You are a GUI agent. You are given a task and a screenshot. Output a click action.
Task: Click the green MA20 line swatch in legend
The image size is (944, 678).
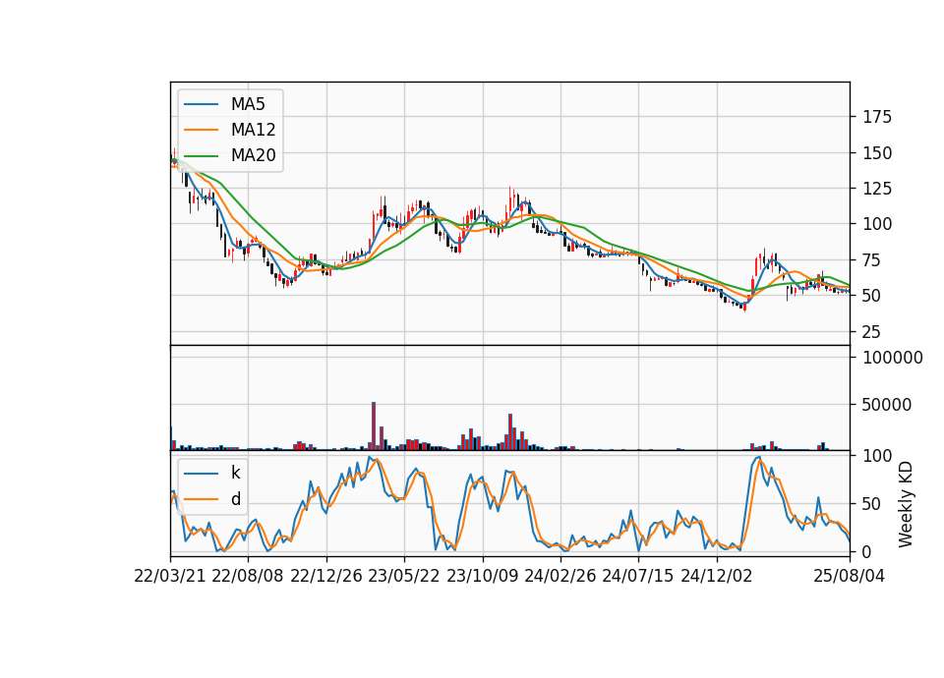[x=201, y=155]
